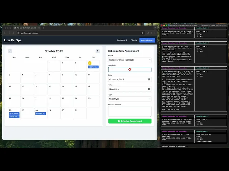
Task: Click the October 2025 month heading
Action: click(x=54, y=51)
